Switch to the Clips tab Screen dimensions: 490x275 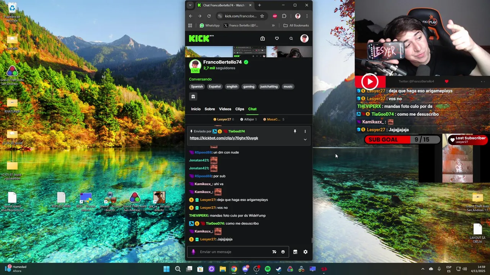240,109
